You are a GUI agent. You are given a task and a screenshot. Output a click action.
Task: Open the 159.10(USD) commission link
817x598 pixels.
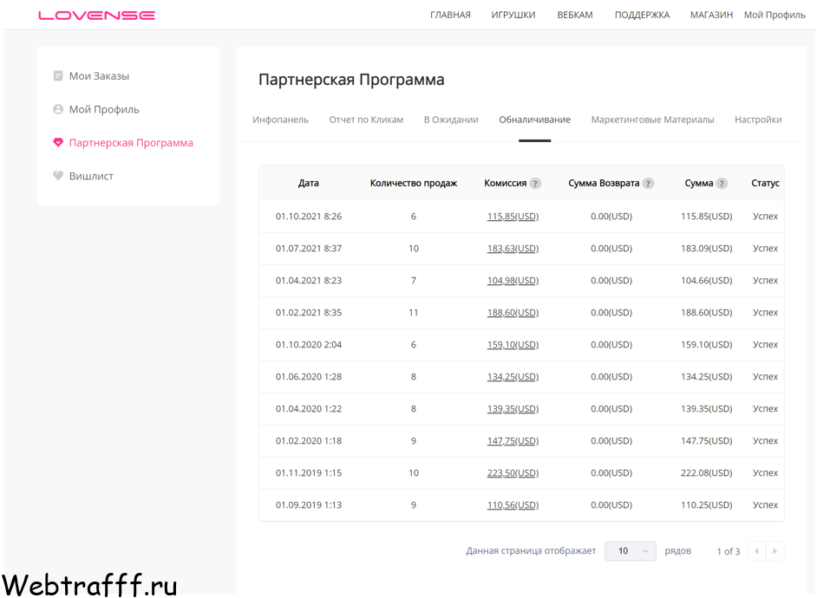[513, 345]
